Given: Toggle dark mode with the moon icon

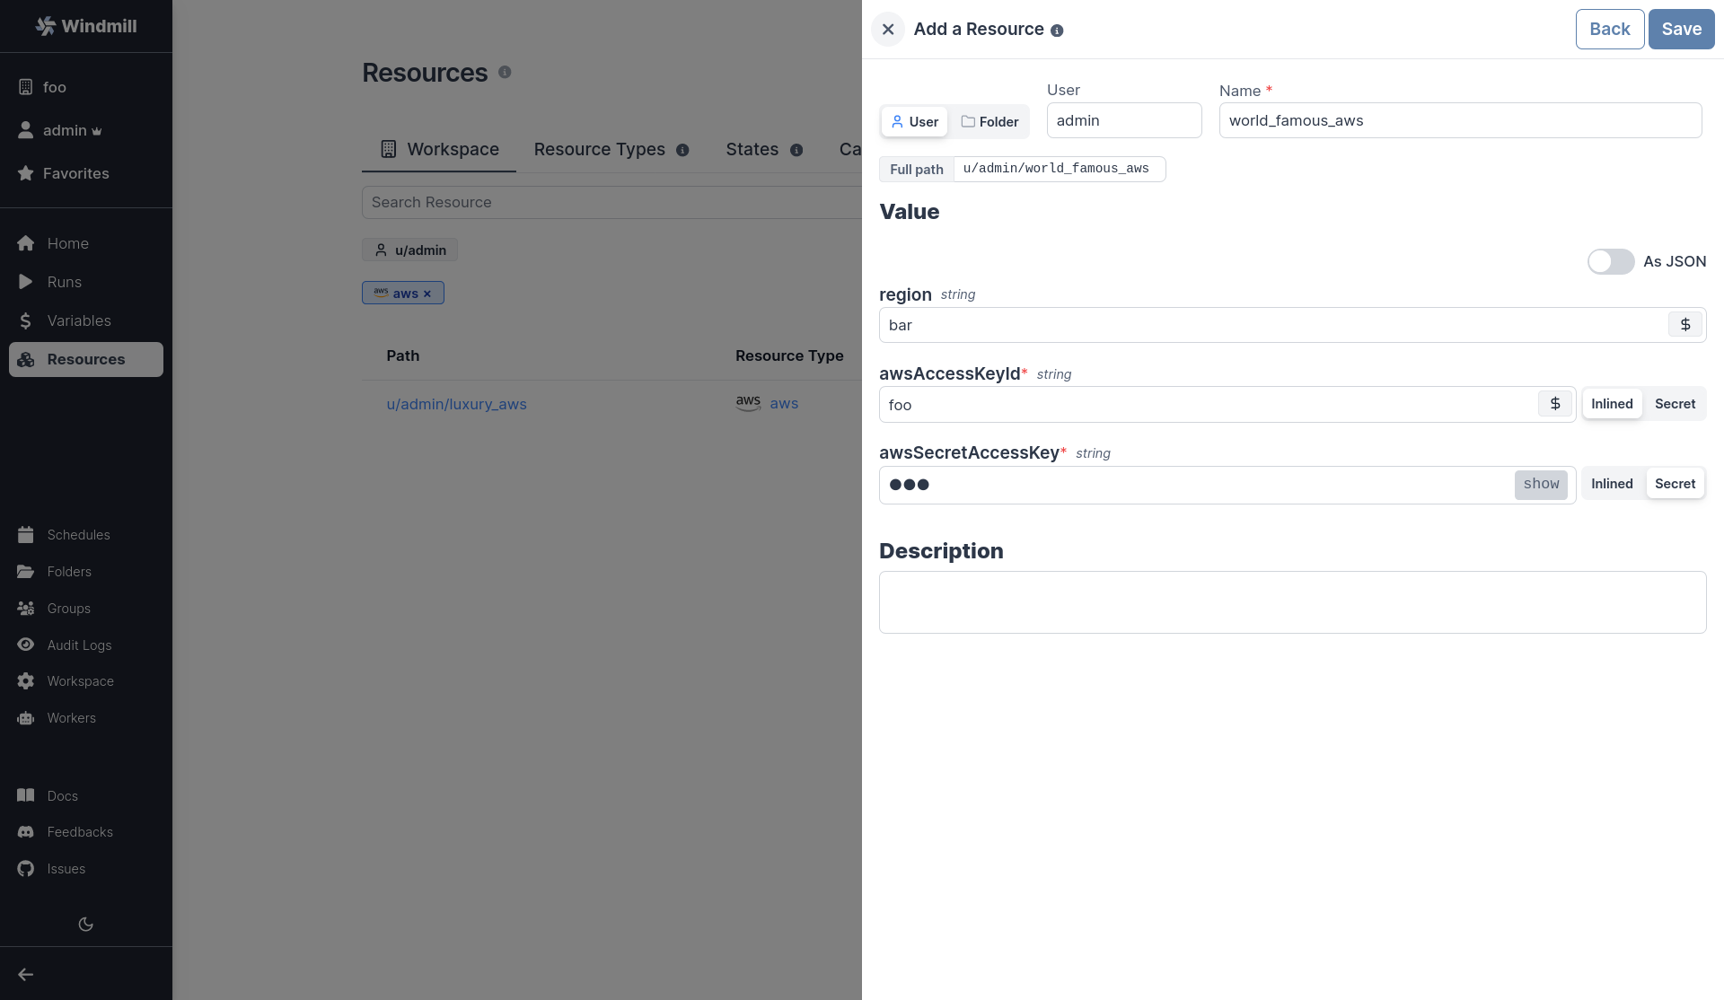Looking at the screenshot, I should click(x=85, y=924).
